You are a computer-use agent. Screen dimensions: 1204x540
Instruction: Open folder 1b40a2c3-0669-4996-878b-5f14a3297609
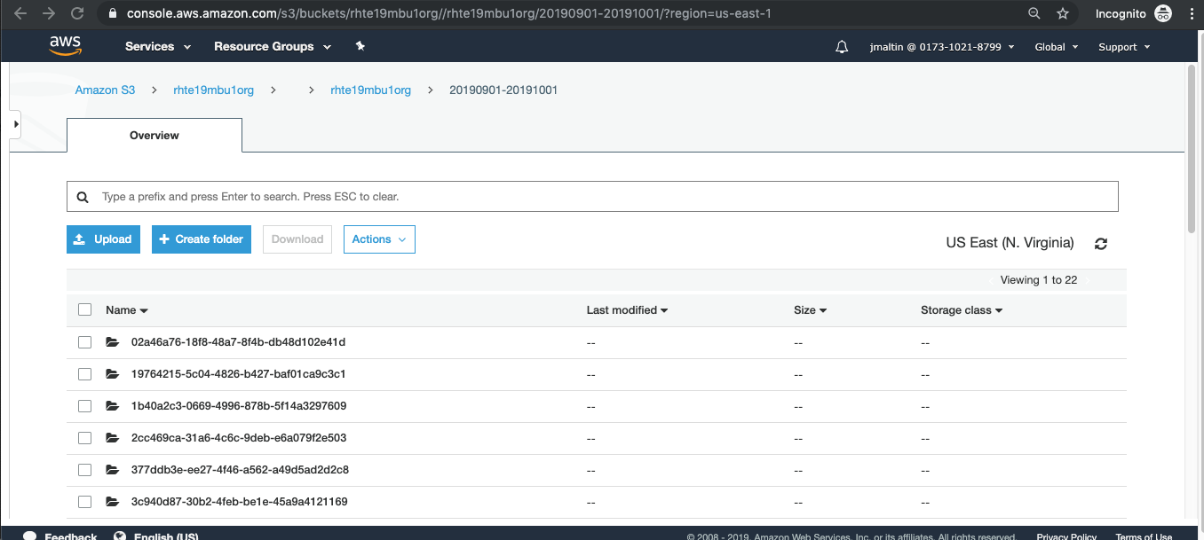click(x=238, y=406)
